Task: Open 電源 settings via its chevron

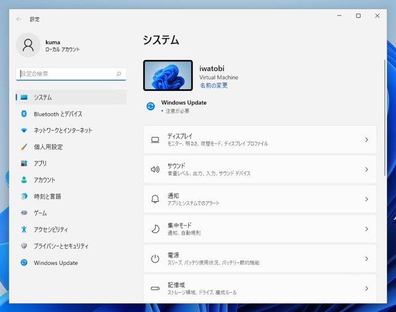Action: tap(366, 259)
